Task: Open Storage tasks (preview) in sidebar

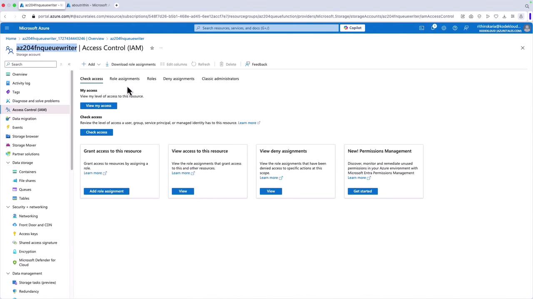Action: [x=37, y=282]
